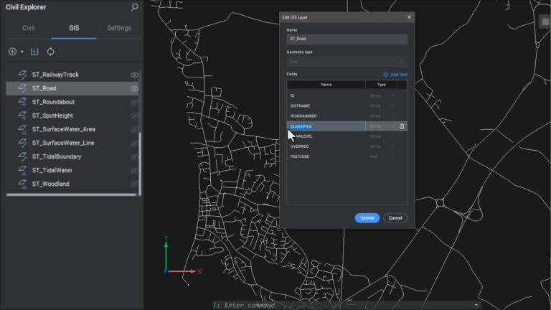Hide the ST_Road layer

[134, 88]
